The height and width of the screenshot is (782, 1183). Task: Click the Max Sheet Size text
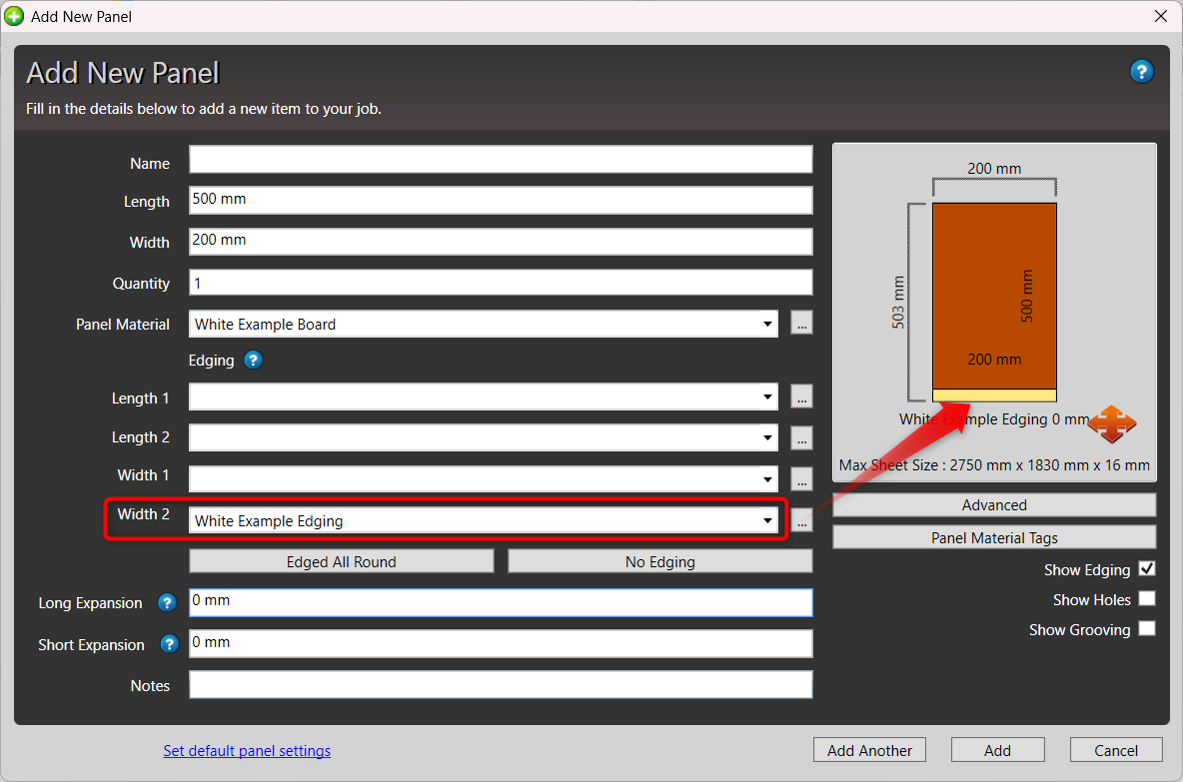994,465
